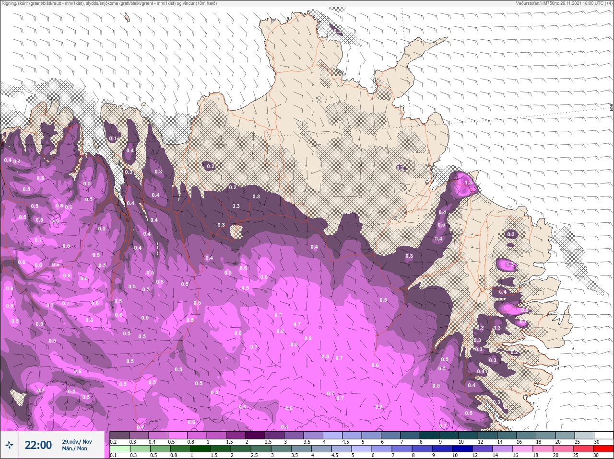
Task: Select upper legend swatch between 4 and 4.5
Action: click(333, 435)
